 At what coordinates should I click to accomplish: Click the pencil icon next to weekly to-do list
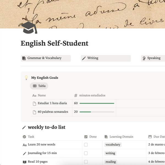pyautogui.click(x=24, y=127)
